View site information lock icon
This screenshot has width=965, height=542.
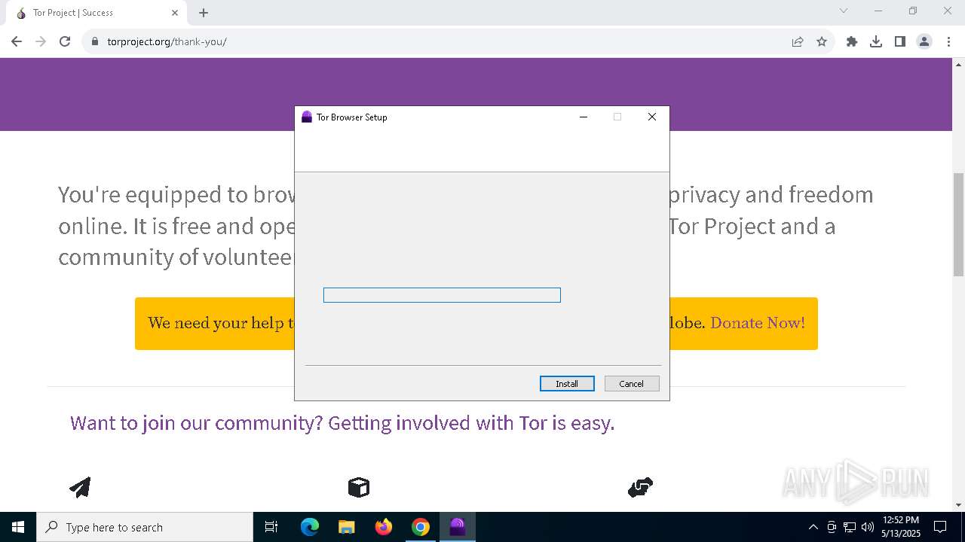[x=95, y=41]
